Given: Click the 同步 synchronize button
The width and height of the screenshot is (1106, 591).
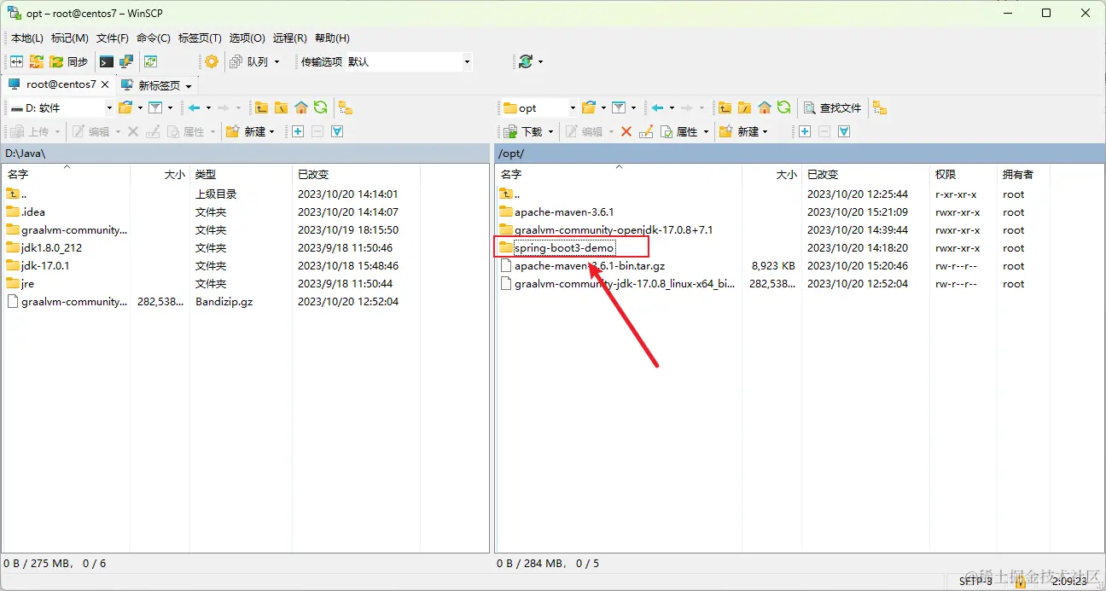Looking at the screenshot, I should [x=69, y=61].
